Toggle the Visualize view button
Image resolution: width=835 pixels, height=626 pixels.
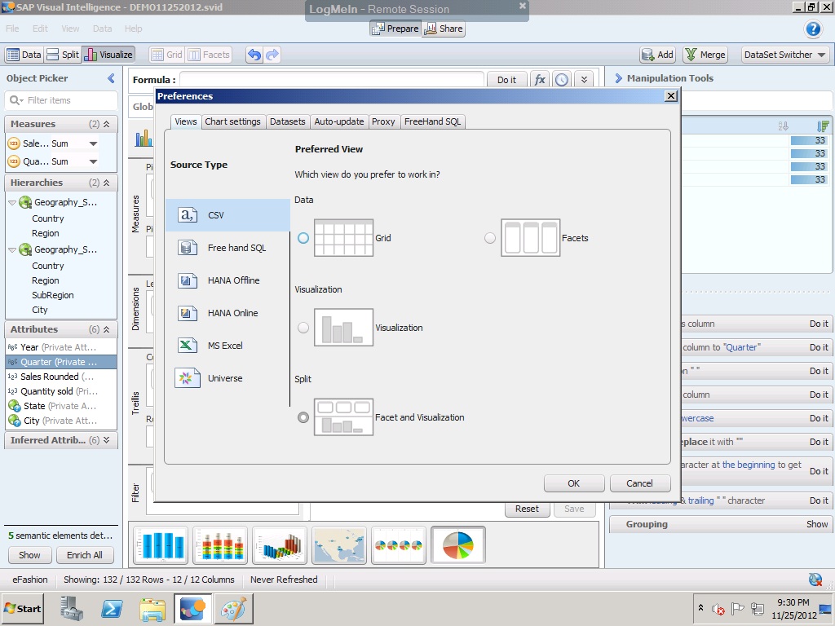[x=108, y=55]
